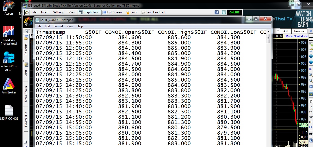Screen dimensions: 313x147
Task: Click the 886.00 current price label
Action: (303, 125)
